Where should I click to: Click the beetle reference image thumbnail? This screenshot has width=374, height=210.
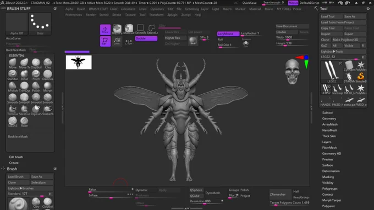(79, 63)
